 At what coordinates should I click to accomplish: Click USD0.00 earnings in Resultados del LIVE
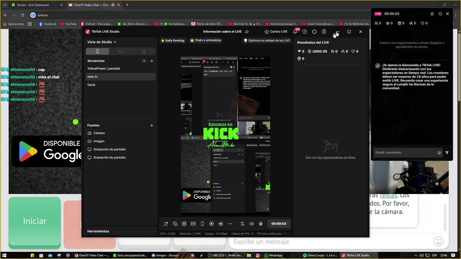coord(317,51)
